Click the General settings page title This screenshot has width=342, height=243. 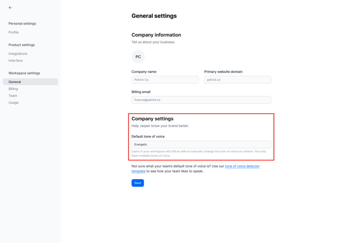point(154,16)
